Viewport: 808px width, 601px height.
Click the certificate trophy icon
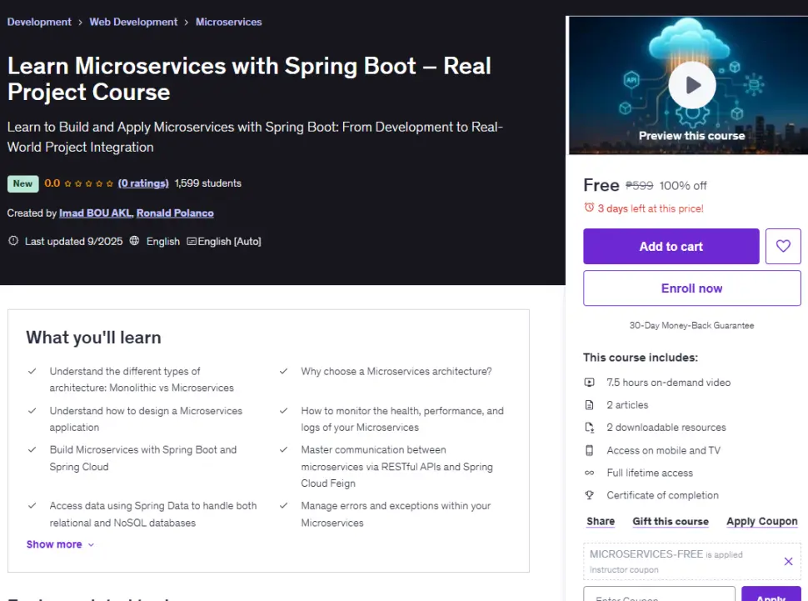589,495
